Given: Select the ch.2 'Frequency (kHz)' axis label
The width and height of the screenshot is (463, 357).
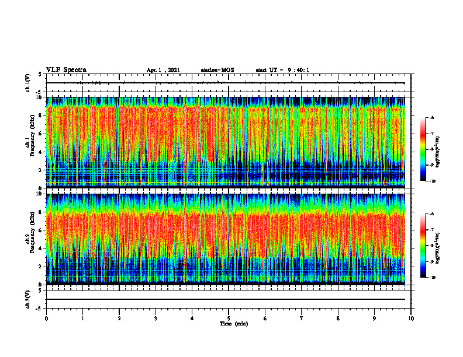Looking at the screenshot, I should [x=32, y=232].
